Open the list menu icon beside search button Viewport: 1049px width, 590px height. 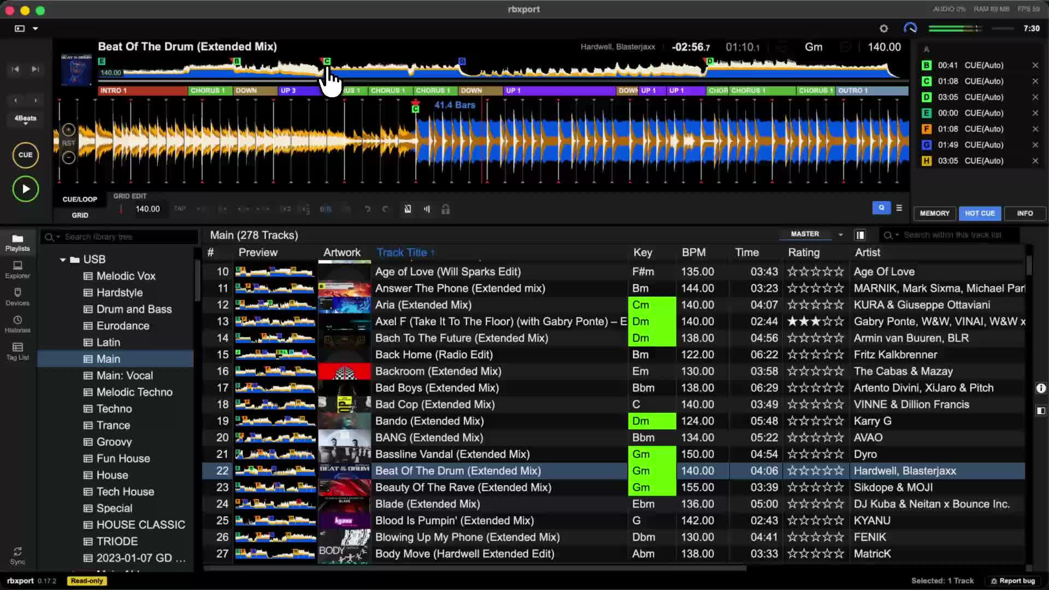tap(899, 208)
